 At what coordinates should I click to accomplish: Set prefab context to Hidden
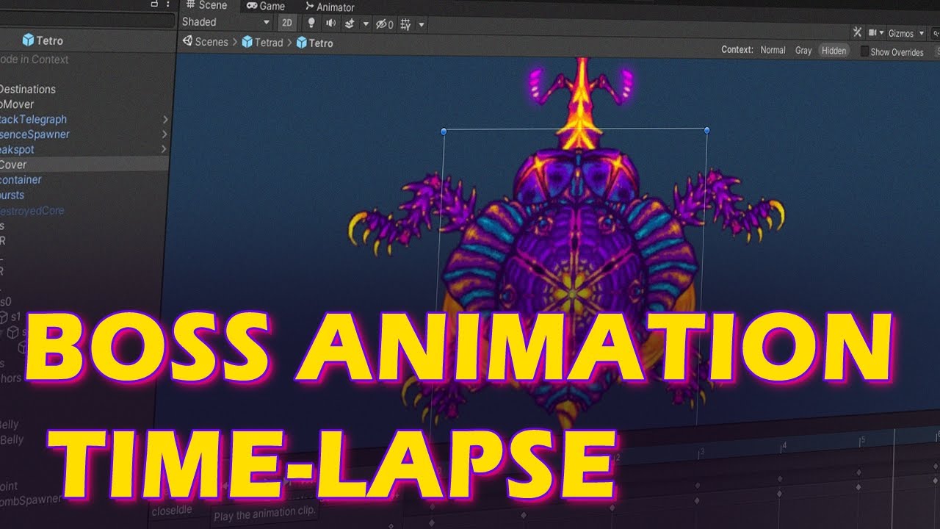834,51
